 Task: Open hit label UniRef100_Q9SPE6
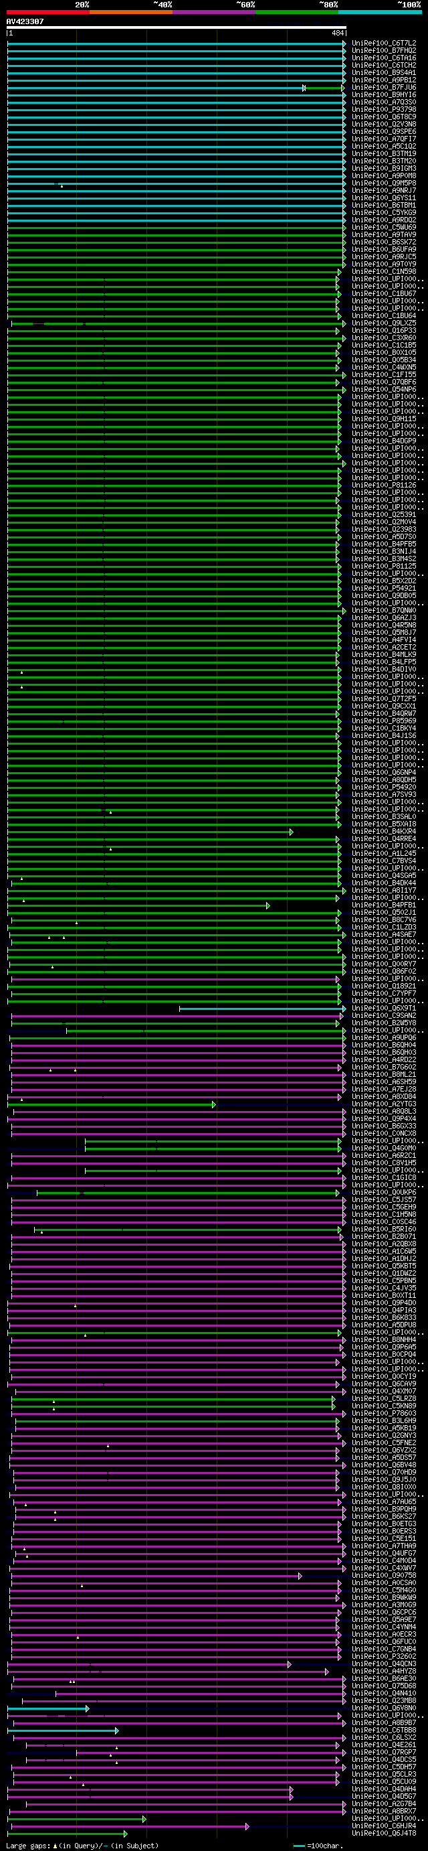point(383,131)
